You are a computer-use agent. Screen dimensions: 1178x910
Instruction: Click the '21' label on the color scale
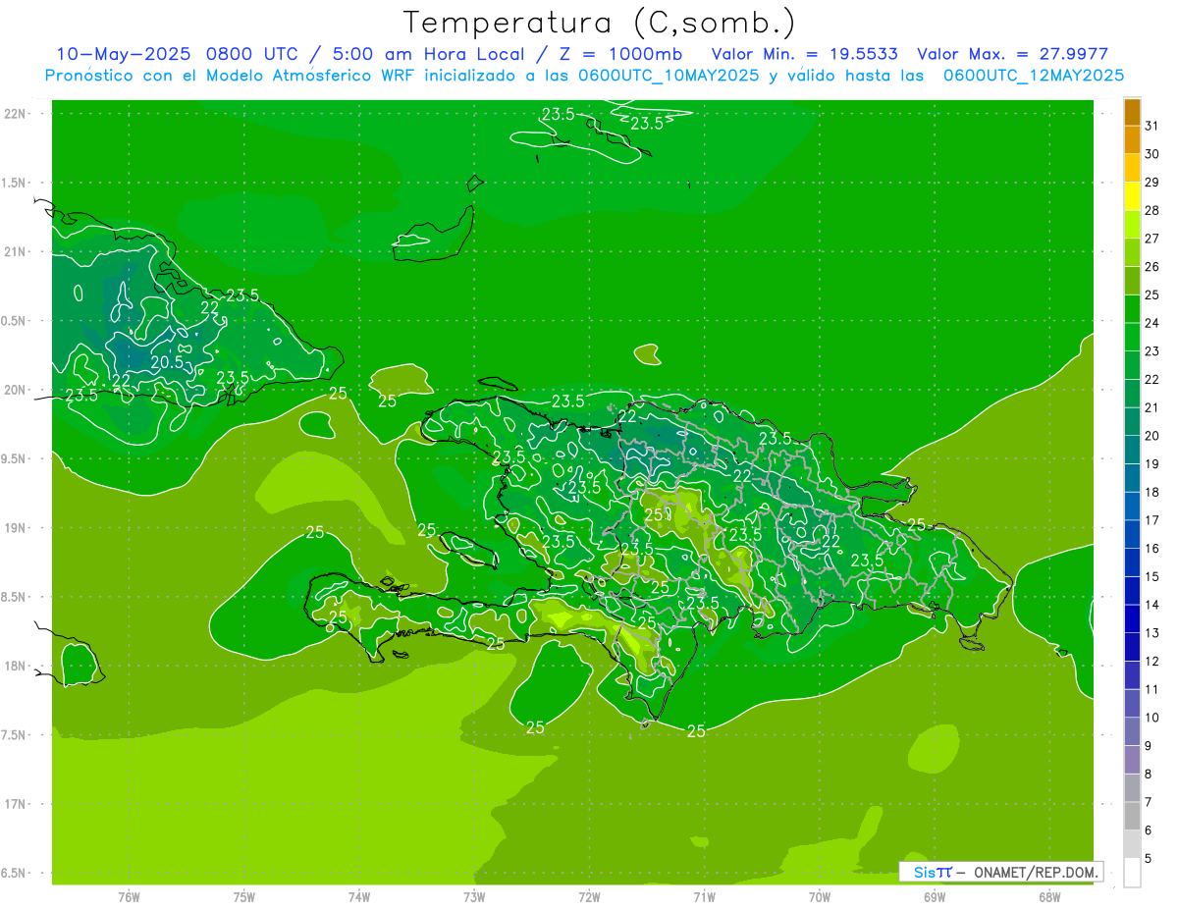point(1152,407)
